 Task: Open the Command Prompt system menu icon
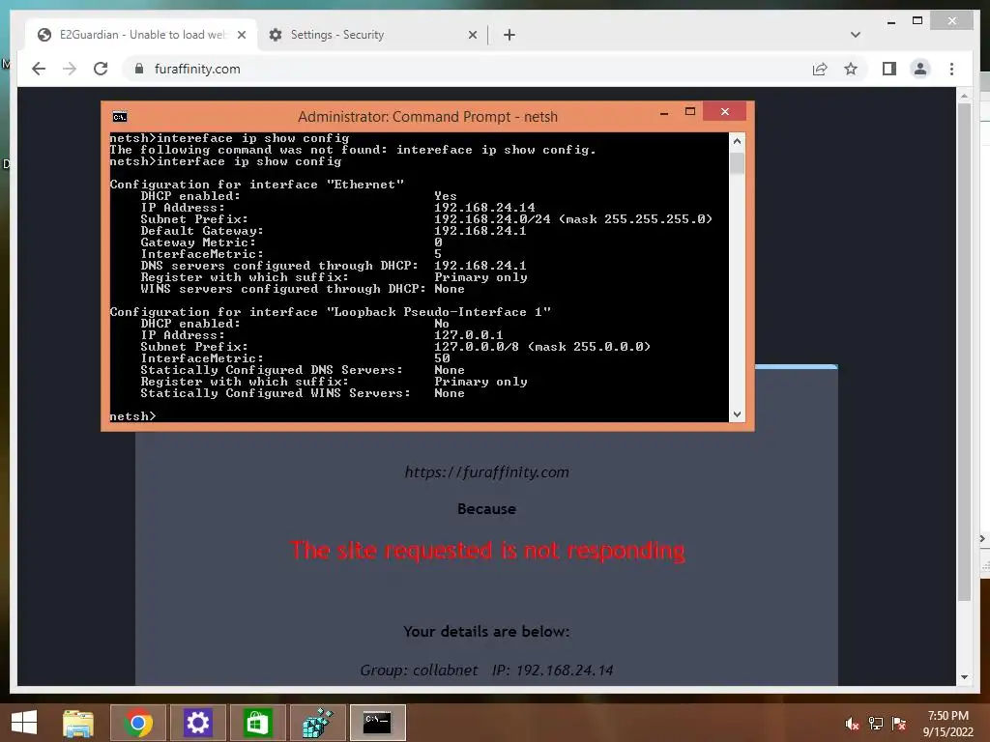pyautogui.click(x=119, y=117)
